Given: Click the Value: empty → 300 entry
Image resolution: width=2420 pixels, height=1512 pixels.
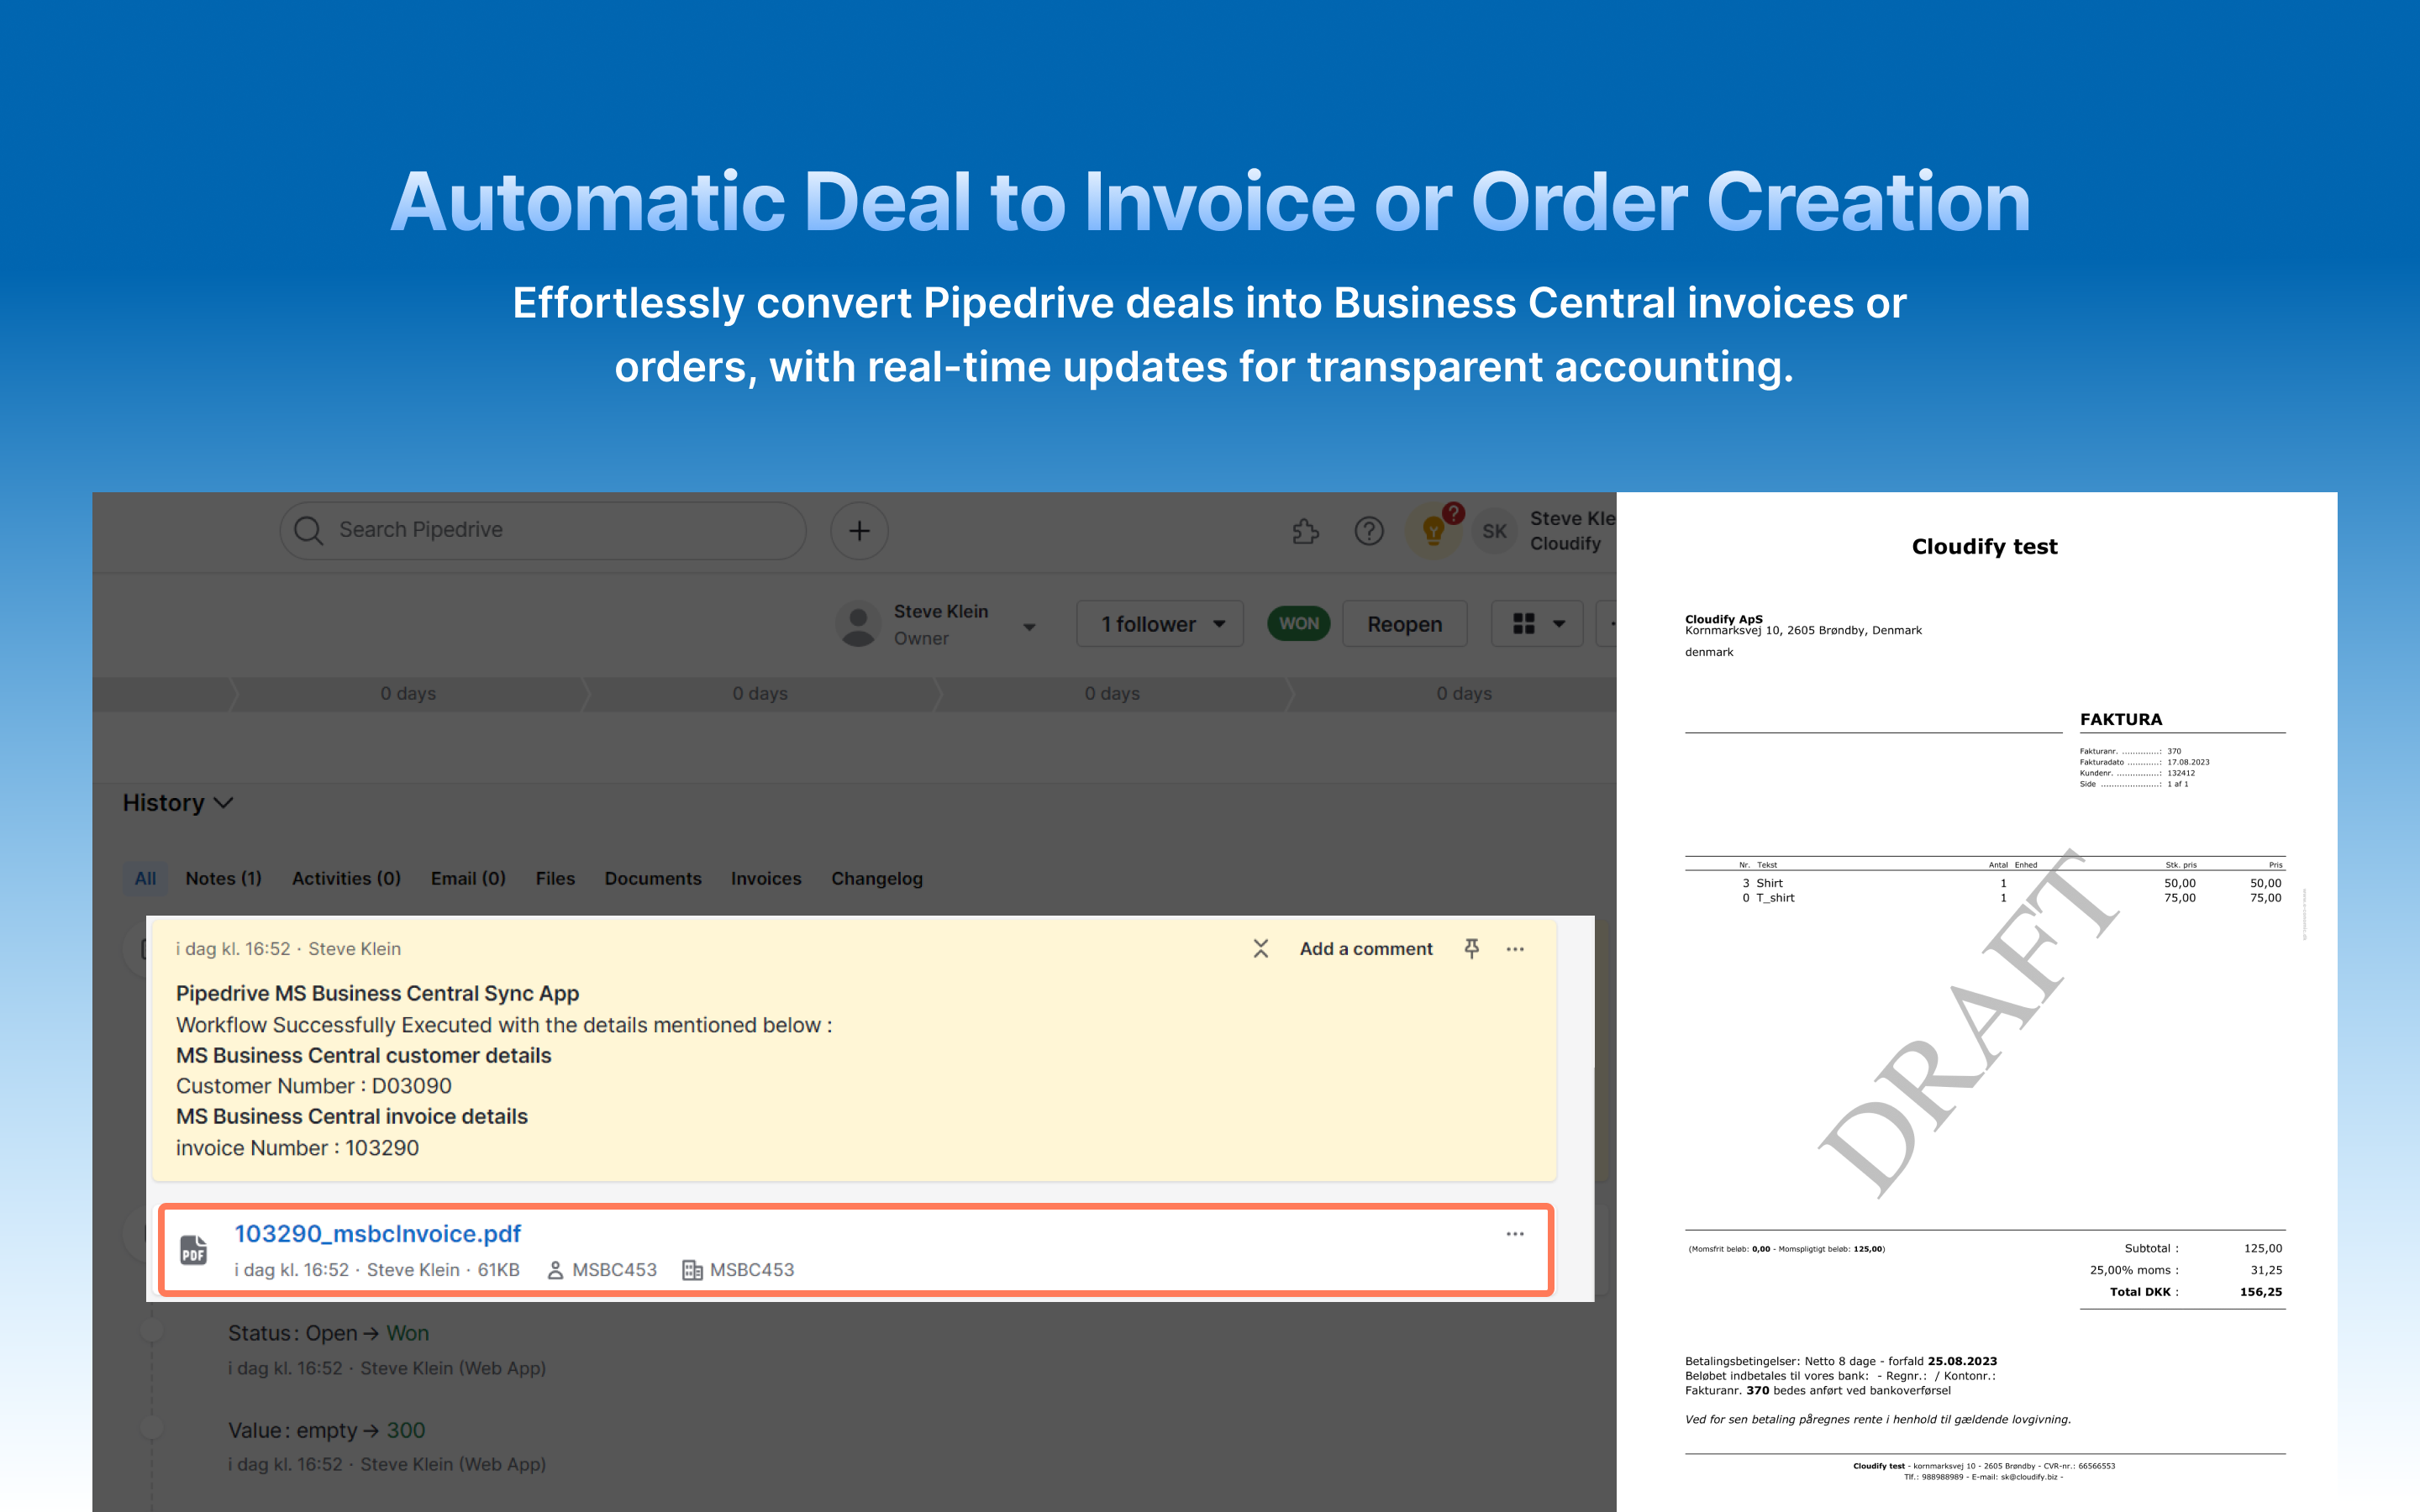Looking at the screenshot, I should [326, 1430].
